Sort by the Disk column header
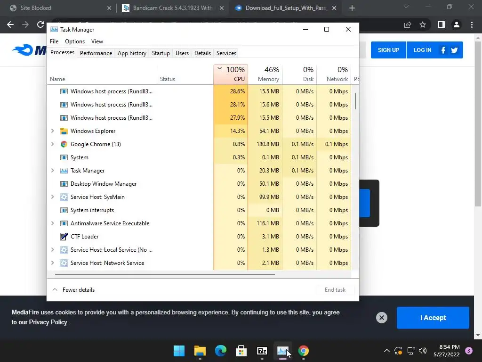Image resolution: width=482 pixels, height=362 pixels. (x=299, y=74)
